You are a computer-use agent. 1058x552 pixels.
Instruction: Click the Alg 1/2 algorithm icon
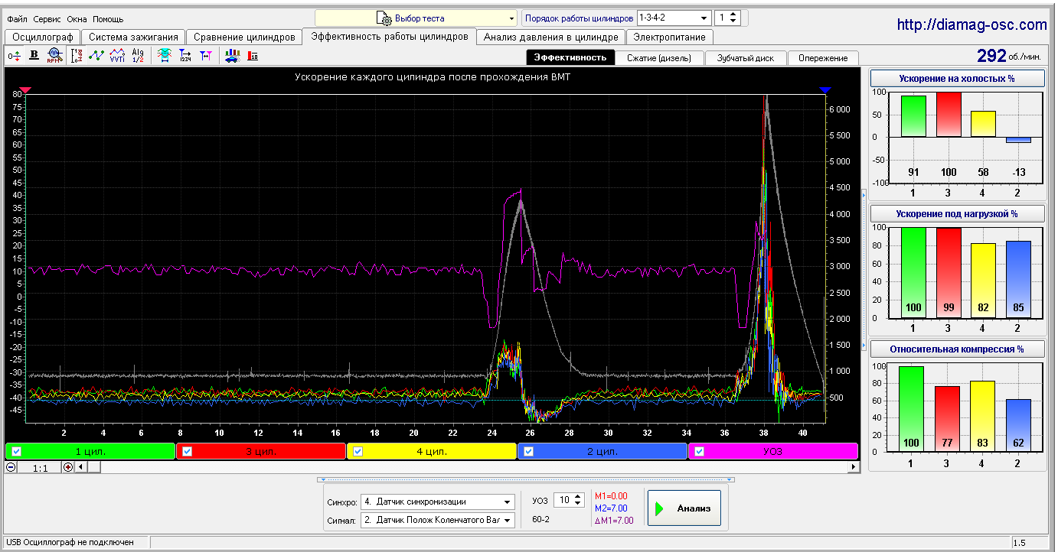(x=138, y=55)
